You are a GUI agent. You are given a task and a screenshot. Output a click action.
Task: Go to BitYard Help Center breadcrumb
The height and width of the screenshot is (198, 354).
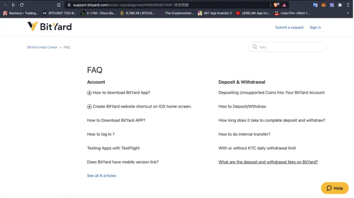point(43,47)
